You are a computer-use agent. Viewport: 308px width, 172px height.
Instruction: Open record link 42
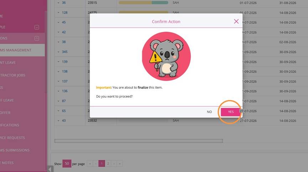(x=64, y=32)
